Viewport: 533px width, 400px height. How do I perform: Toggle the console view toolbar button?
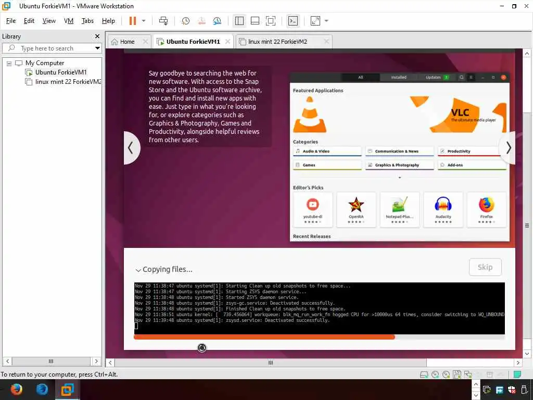293,21
